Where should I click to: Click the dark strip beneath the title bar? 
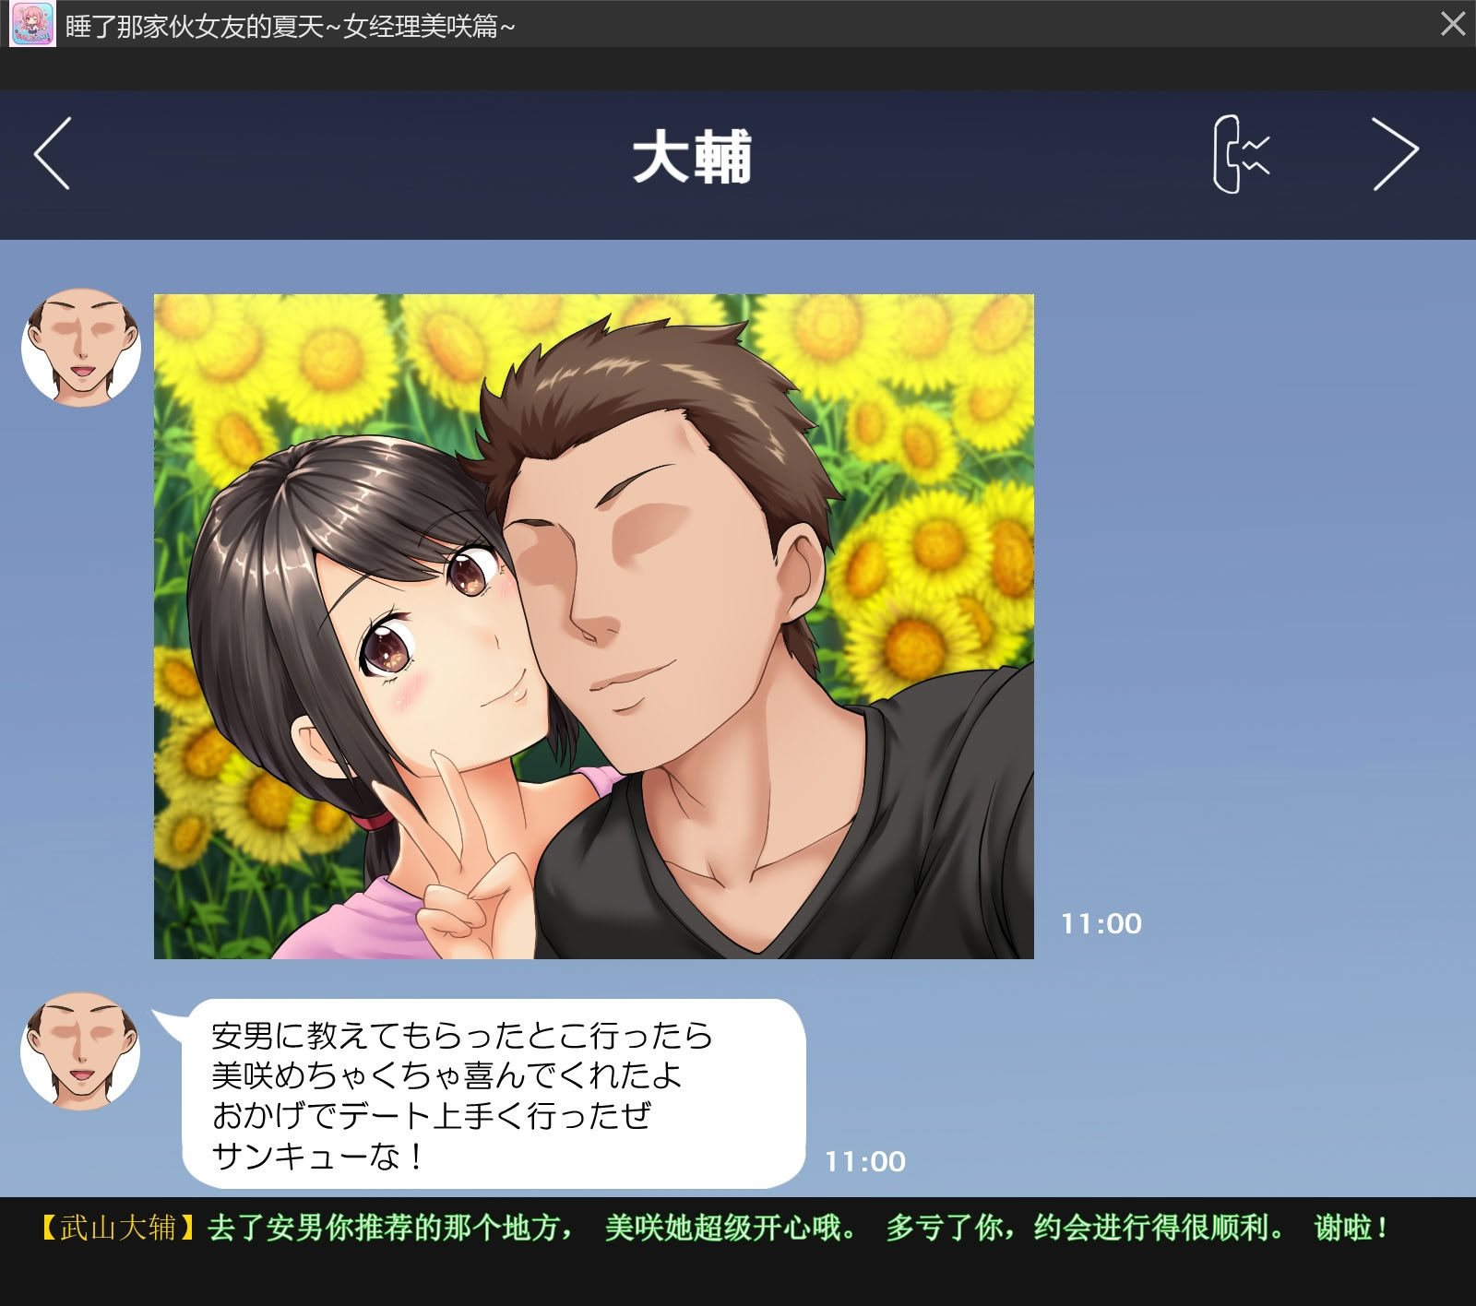(738, 69)
